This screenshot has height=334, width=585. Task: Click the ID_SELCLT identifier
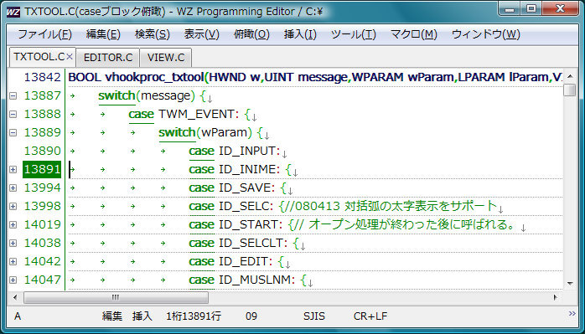click(251, 243)
